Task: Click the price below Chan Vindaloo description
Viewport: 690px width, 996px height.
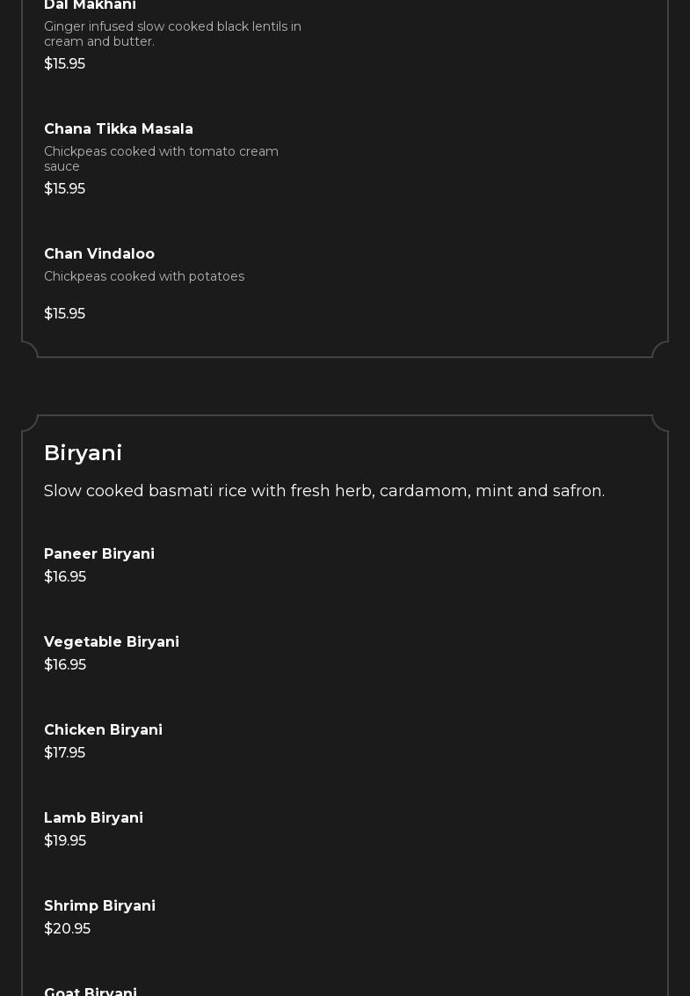Action: tap(64, 314)
